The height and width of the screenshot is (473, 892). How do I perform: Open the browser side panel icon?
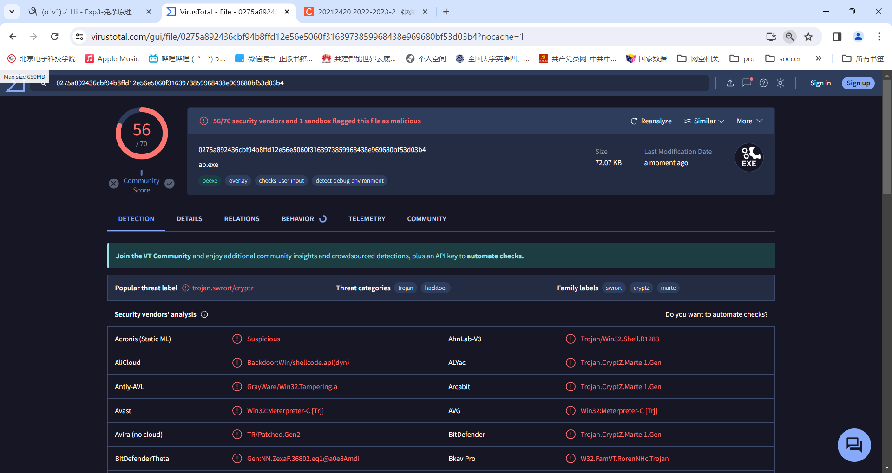point(837,37)
